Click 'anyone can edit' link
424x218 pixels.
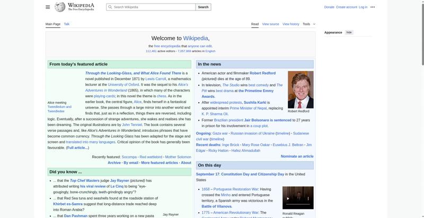click(200, 46)
